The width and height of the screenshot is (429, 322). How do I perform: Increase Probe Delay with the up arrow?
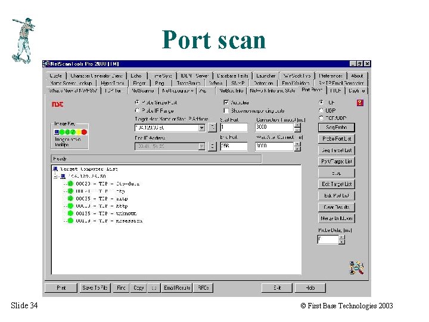click(342, 237)
